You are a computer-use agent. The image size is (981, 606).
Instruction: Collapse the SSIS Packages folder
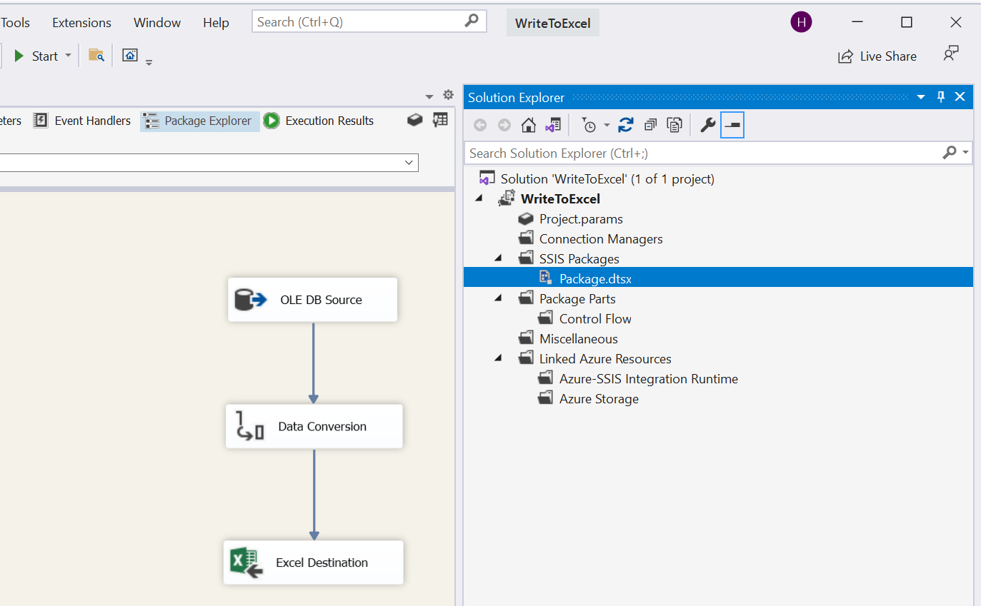point(498,258)
